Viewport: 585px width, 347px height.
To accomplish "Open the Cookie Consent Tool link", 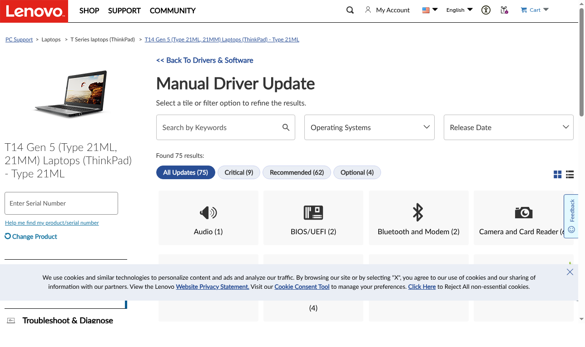I will click(302, 287).
